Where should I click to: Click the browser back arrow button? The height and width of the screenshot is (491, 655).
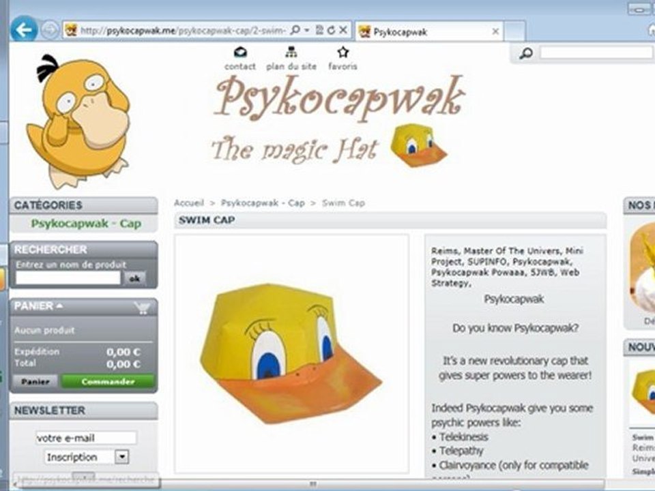24,29
